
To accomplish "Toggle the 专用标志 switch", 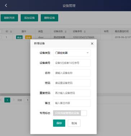I will pos(70,113).
